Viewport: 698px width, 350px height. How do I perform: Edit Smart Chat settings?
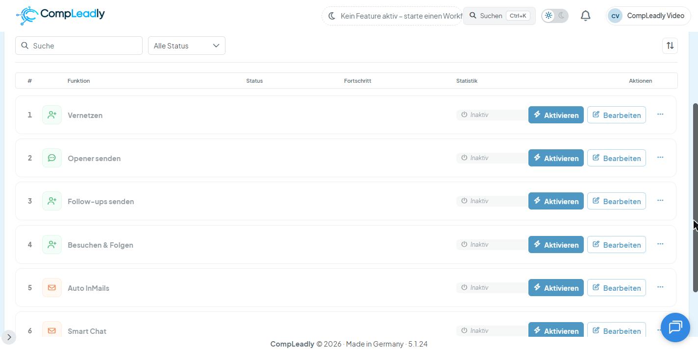(617, 329)
